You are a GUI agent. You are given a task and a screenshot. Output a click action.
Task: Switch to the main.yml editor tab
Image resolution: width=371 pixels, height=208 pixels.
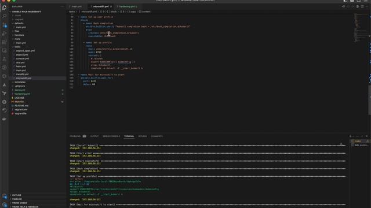pyautogui.click(x=76, y=6)
